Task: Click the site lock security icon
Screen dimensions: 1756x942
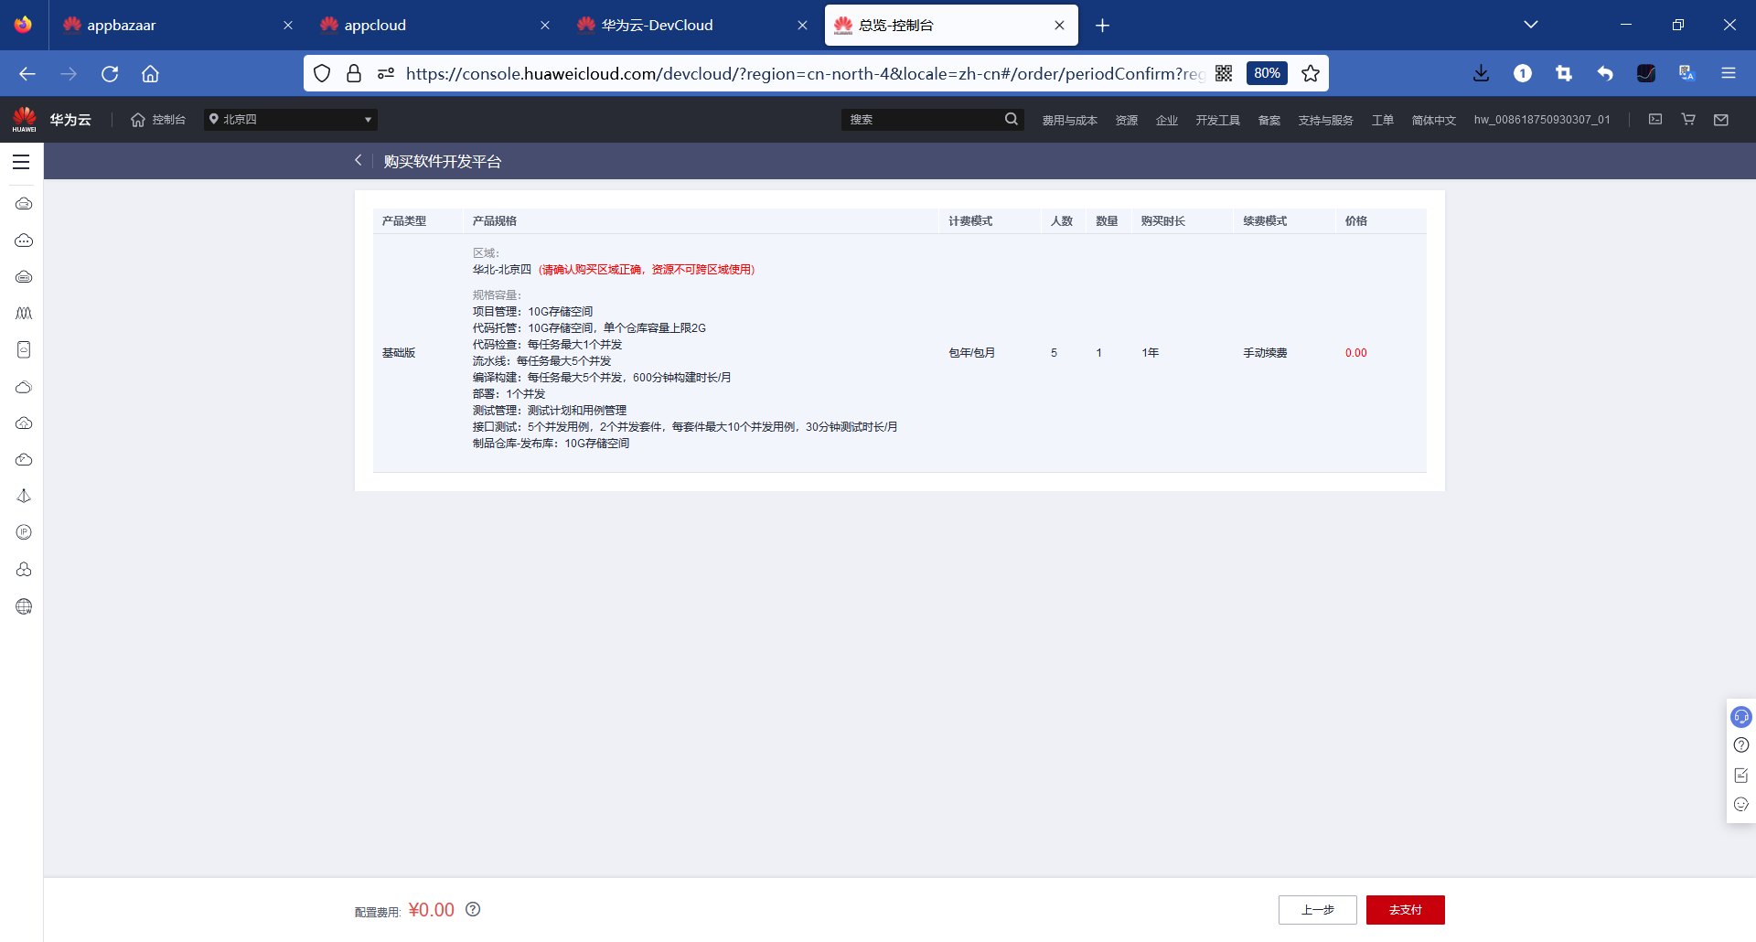Action: tap(354, 73)
